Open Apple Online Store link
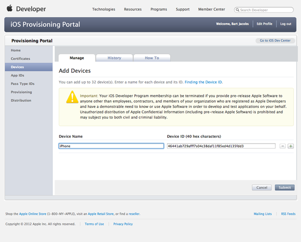 [33, 214]
